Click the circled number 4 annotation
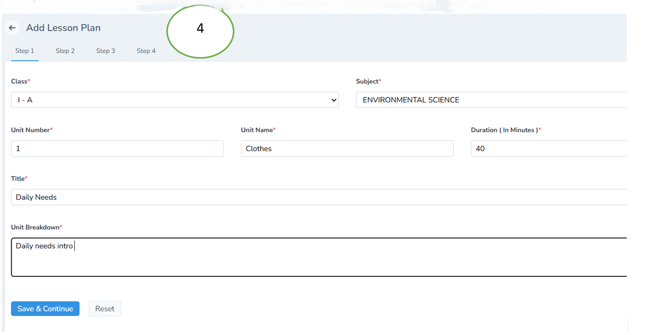 point(200,30)
